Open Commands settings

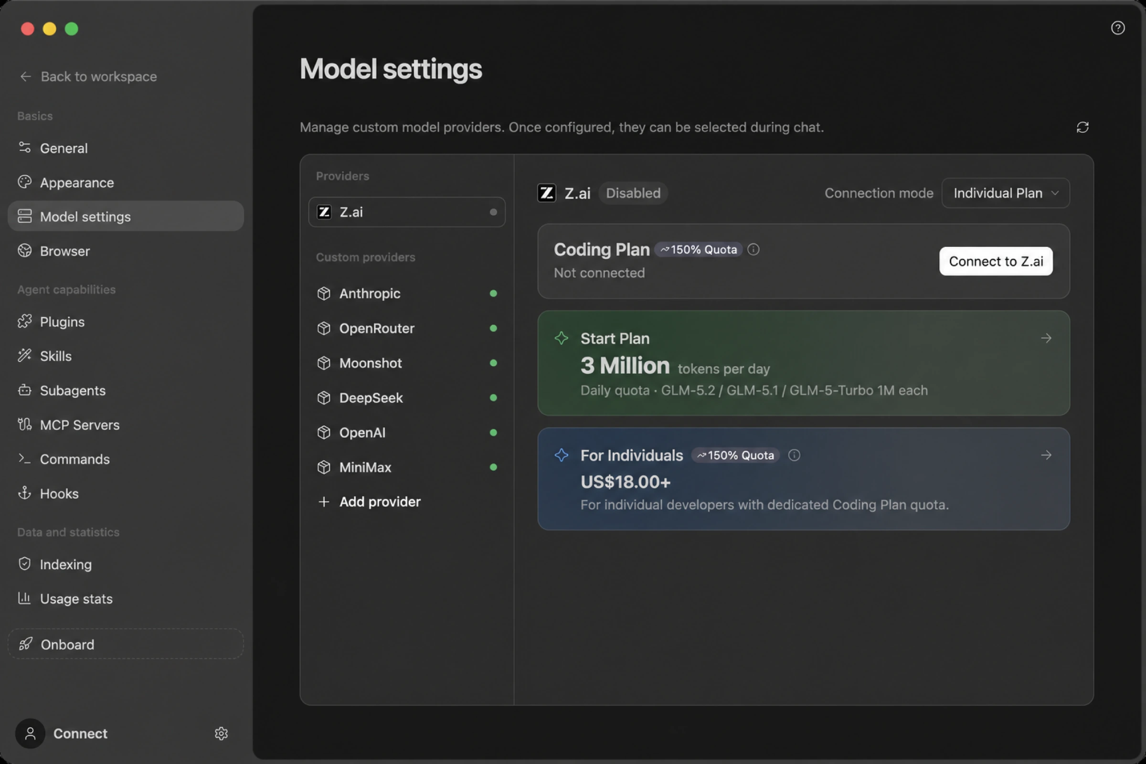pyautogui.click(x=126, y=459)
